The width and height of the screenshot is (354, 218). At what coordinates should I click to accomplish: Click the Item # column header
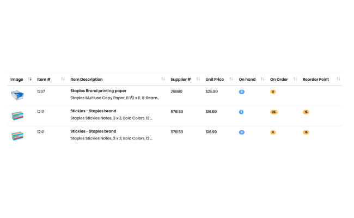tap(44, 80)
